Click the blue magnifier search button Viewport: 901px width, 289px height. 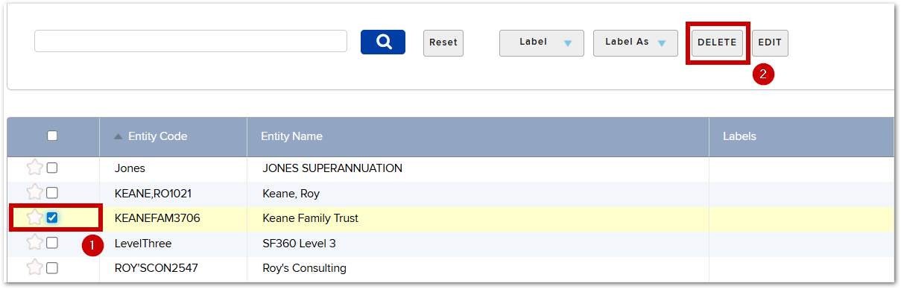click(x=382, y=42)
